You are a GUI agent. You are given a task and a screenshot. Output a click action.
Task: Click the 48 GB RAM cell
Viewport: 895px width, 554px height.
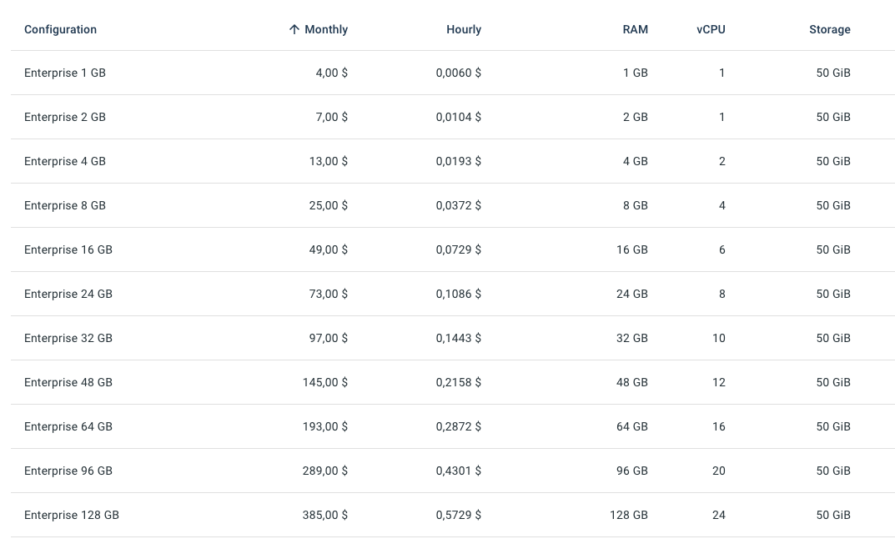pos(632,383)
